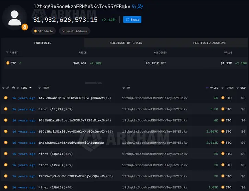Click the BTC token icon in the 2.613K row

(223, 142)
